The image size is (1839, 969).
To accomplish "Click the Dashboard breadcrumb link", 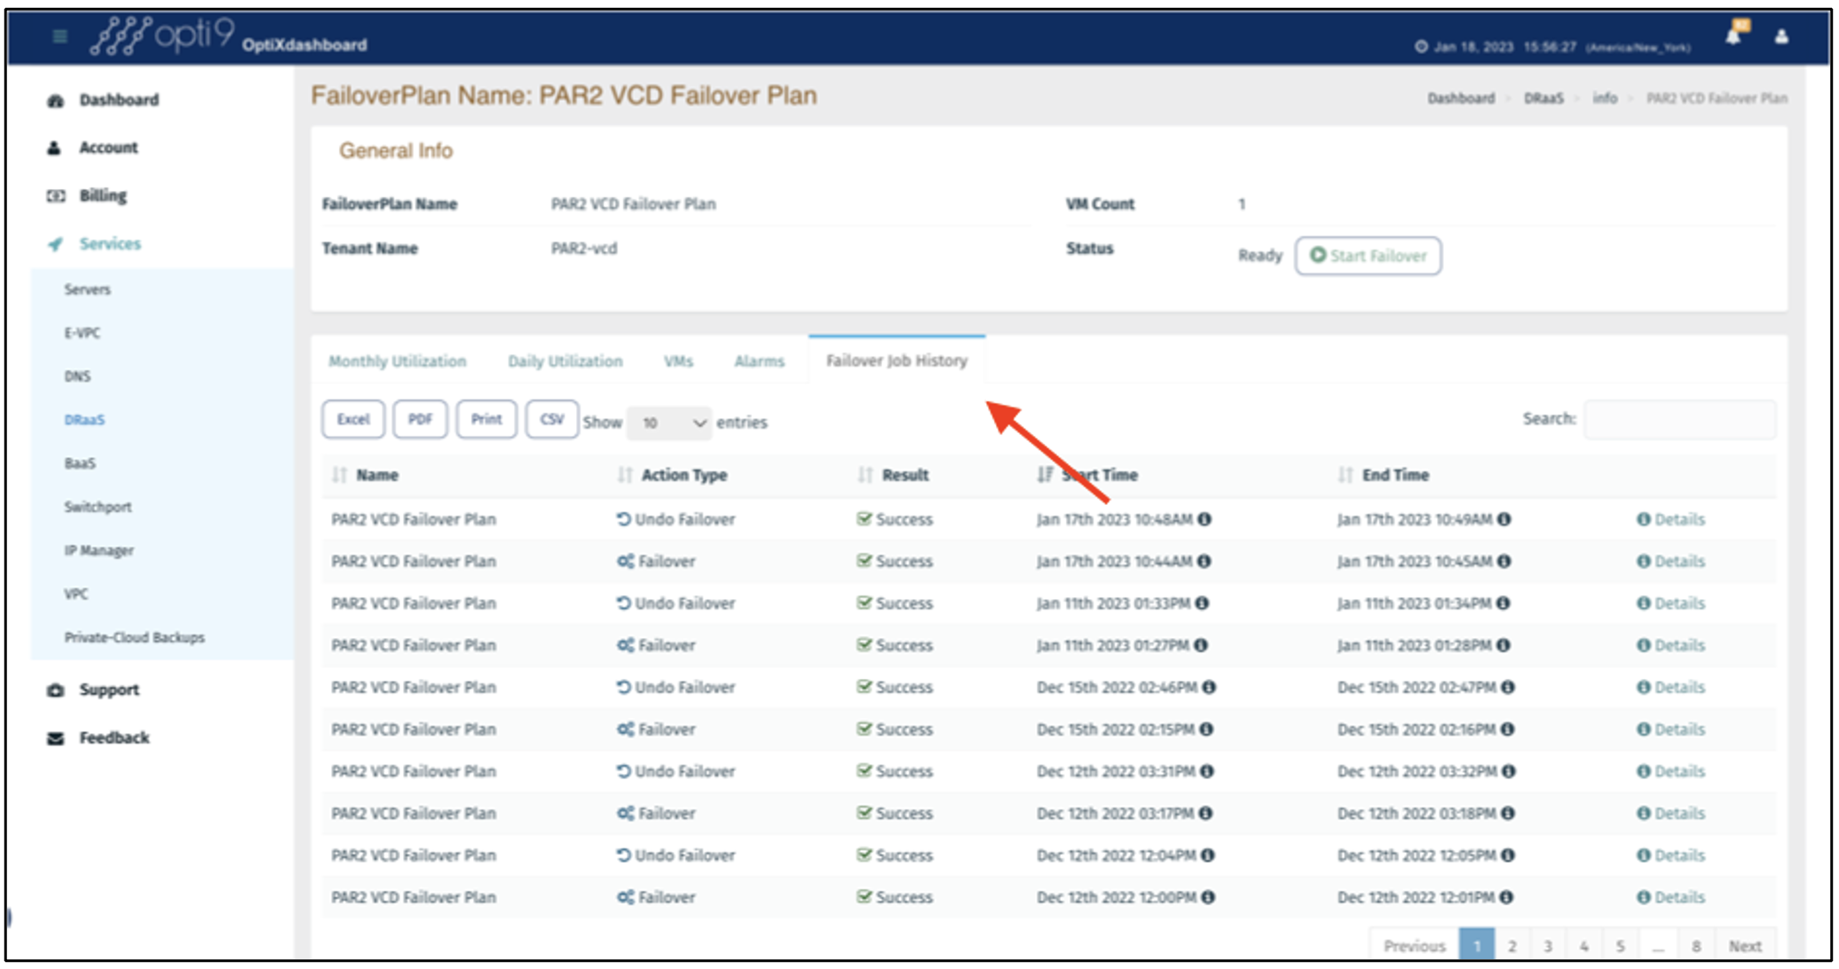I will (x=1460, y=98).
